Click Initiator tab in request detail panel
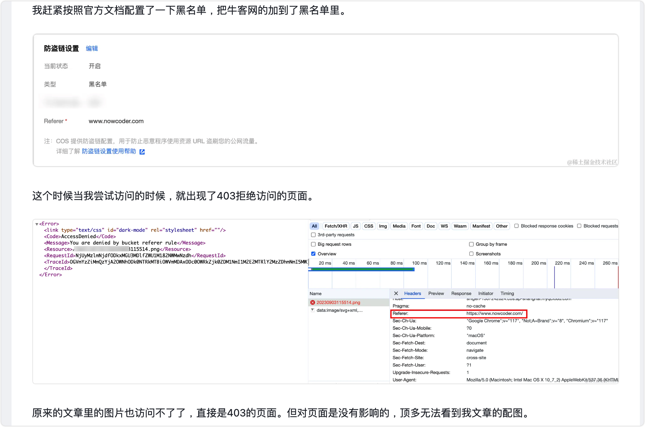This screenshot has height=427, width=645. click(485, 293)
